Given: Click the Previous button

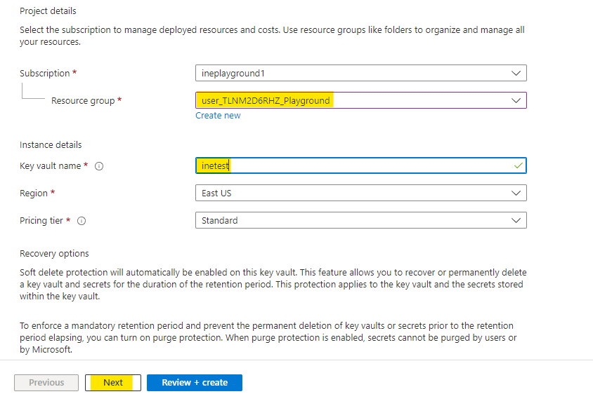Looking at the screenshot, I should click(x=46, y=383).
